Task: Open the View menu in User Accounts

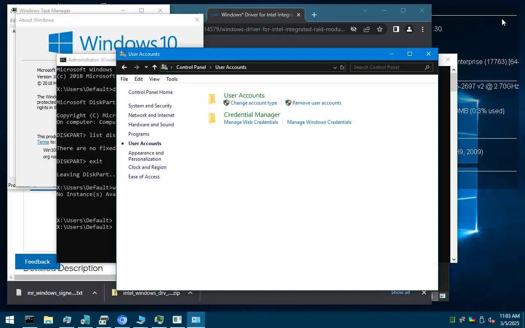Action: [x=154, y=79]
